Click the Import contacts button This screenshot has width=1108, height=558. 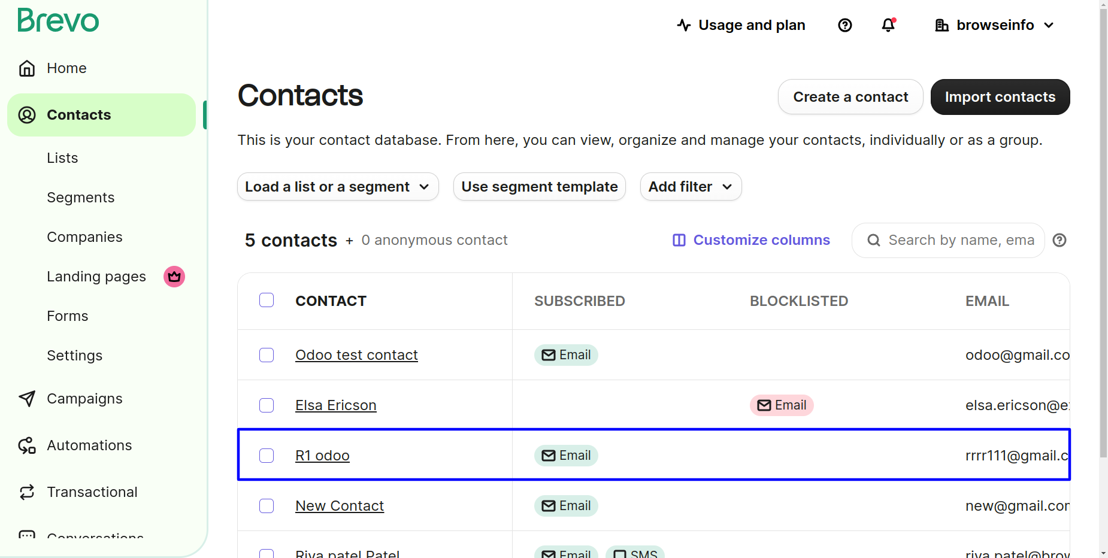pos(1000,97)
